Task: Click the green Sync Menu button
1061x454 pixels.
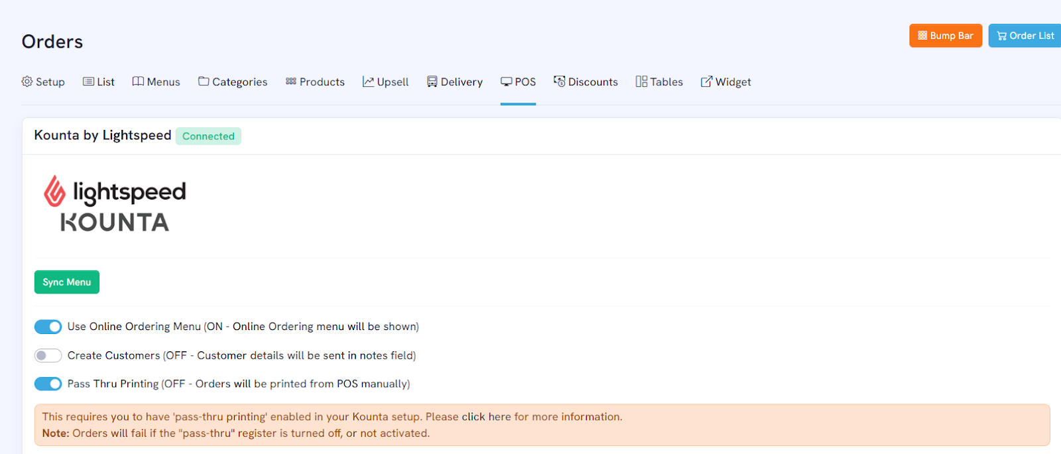Action: (x=67, y=282)
